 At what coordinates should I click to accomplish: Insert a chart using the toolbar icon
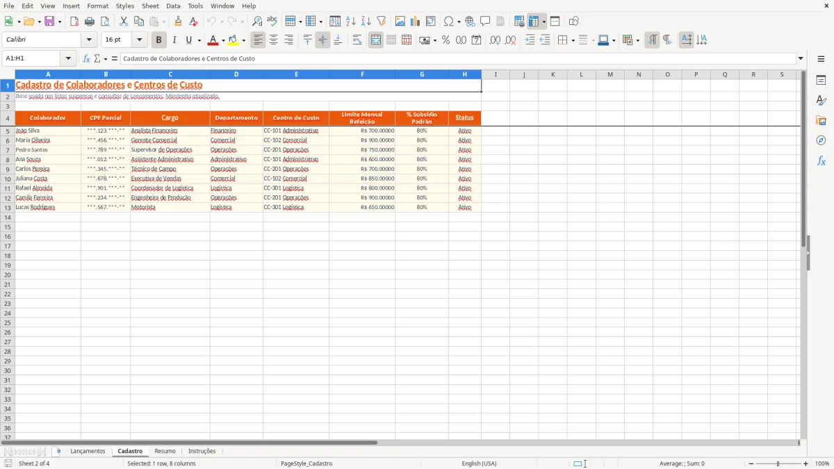pos(415,22)
